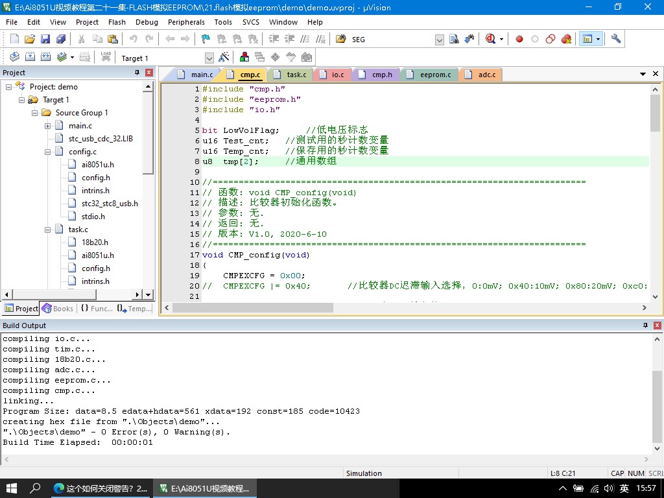Open the Windows taskbar search icon

coord(35,488)
